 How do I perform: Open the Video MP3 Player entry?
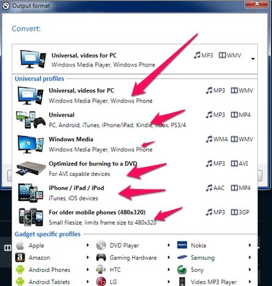click(214, 282)
